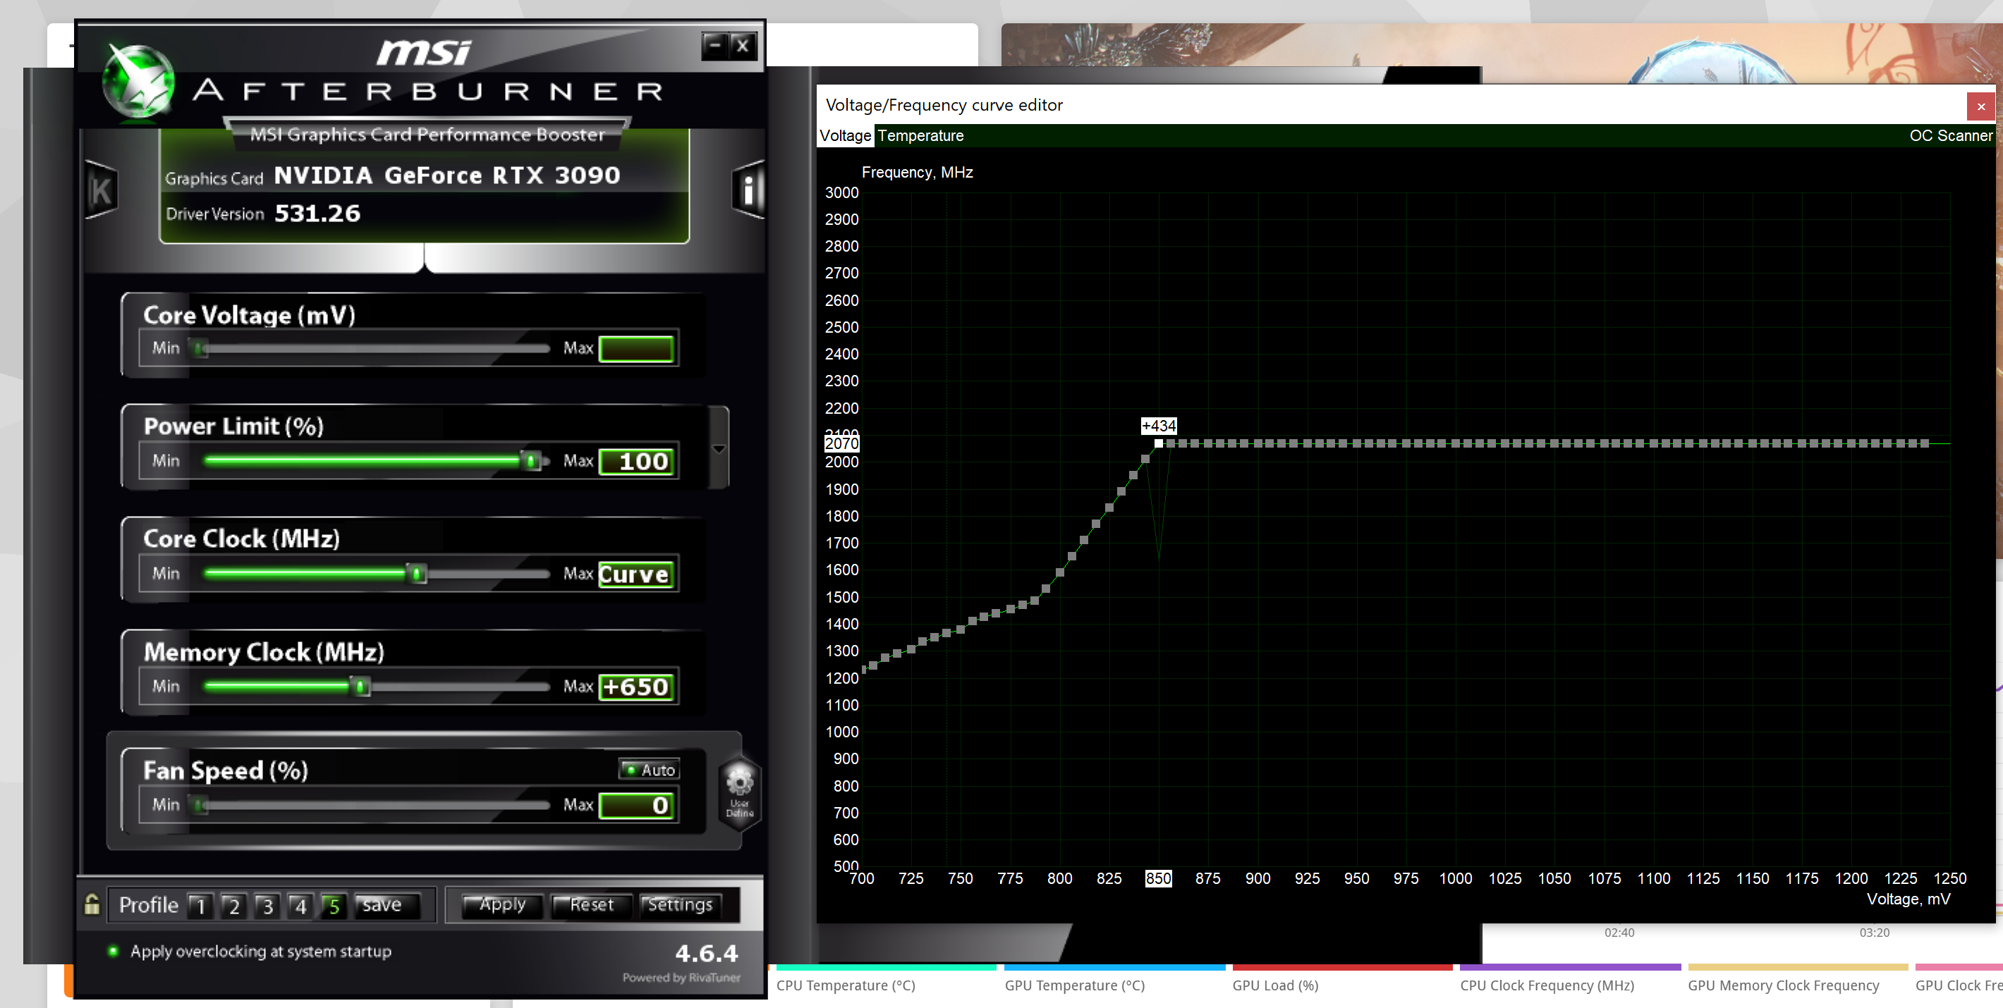This screenshot has height=1008, width=2003.
Task: Toggle apply overclocking at system startup
Action: tap(114, 950)
